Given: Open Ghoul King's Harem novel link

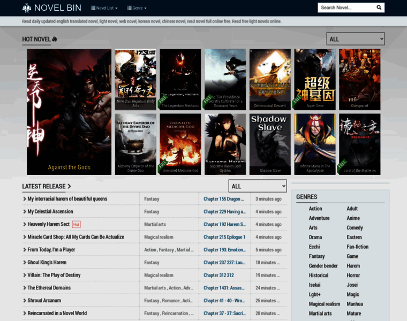Looking at the screenshot, I should (x=47, y=262).
